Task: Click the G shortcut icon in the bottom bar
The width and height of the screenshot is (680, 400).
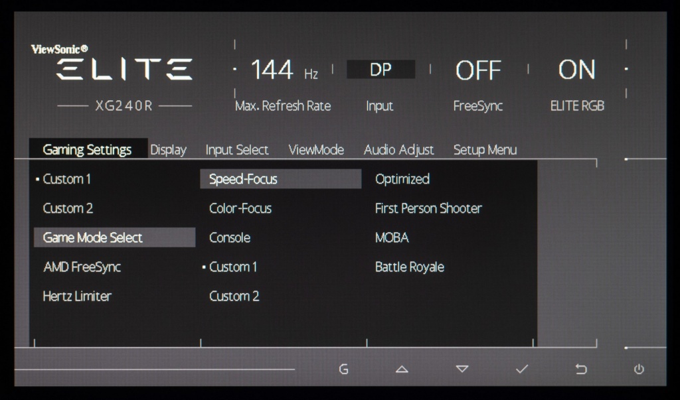Action: (x=343, y=369)
